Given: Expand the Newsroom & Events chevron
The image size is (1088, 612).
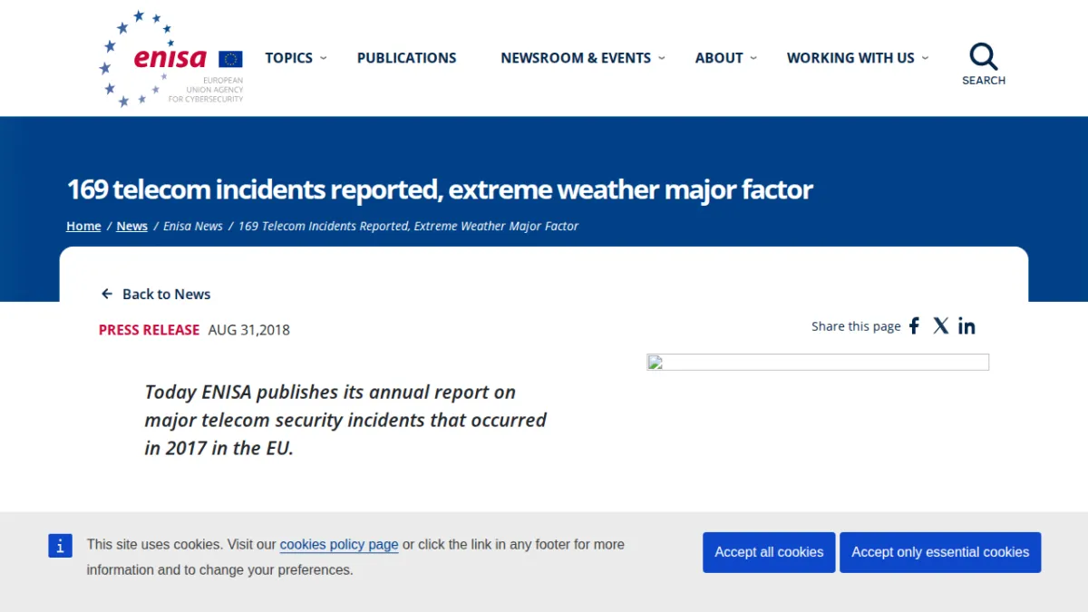Looking at the screenshot, I should [x=662, y=58].
